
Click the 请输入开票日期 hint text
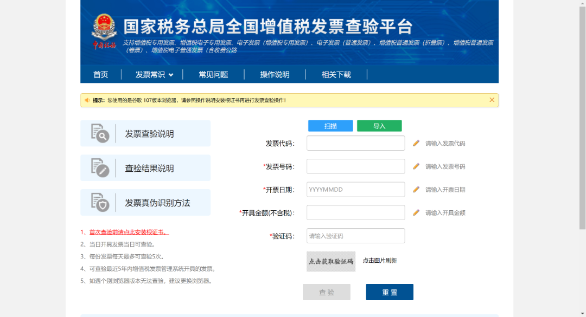(x=445, y=190)
